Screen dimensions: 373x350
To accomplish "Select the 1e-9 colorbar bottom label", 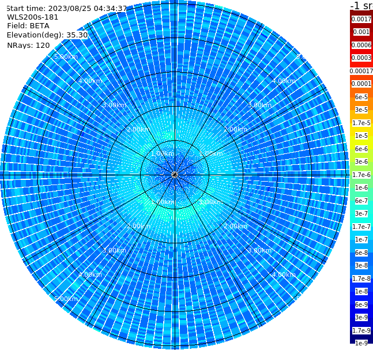I will (x=361, y=343).
